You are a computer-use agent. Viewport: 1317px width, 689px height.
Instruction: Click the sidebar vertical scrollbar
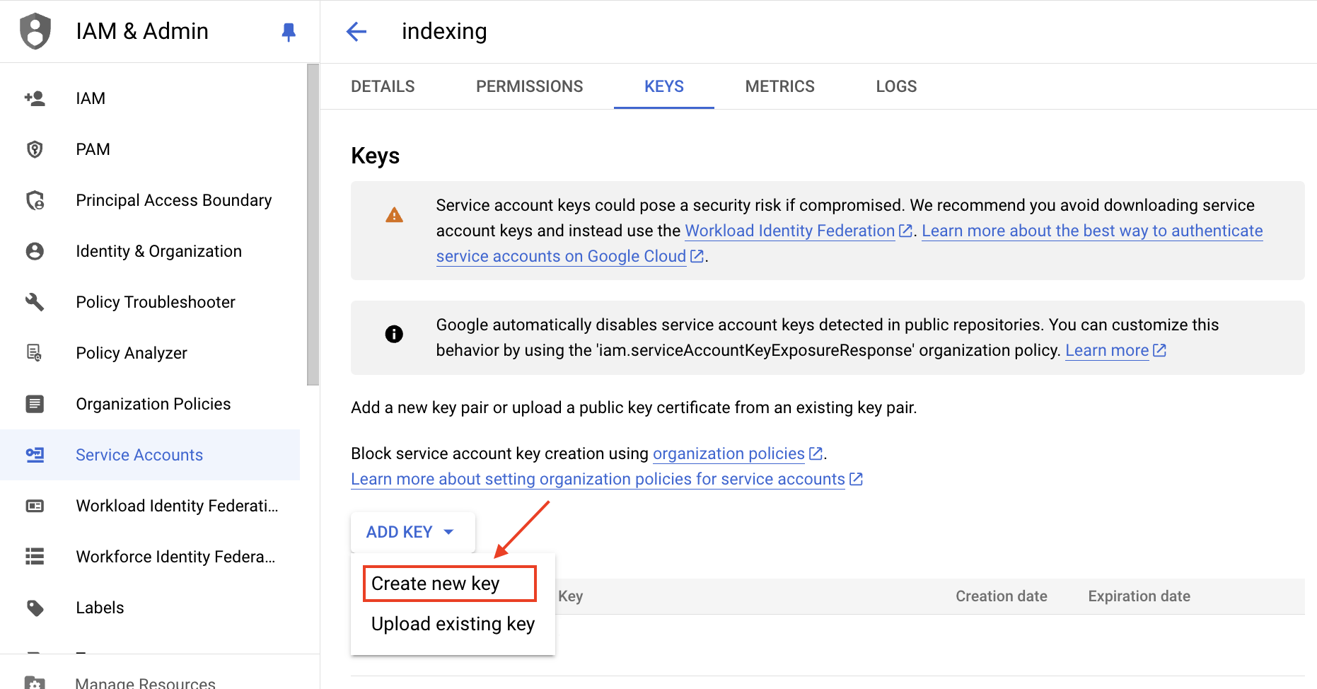pyautogui.click(x=313, y=225)
